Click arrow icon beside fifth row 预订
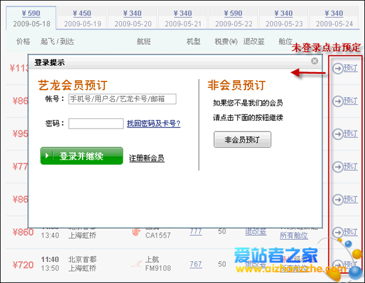Viewport: 365px width, 283px height. tap(337, 200)
